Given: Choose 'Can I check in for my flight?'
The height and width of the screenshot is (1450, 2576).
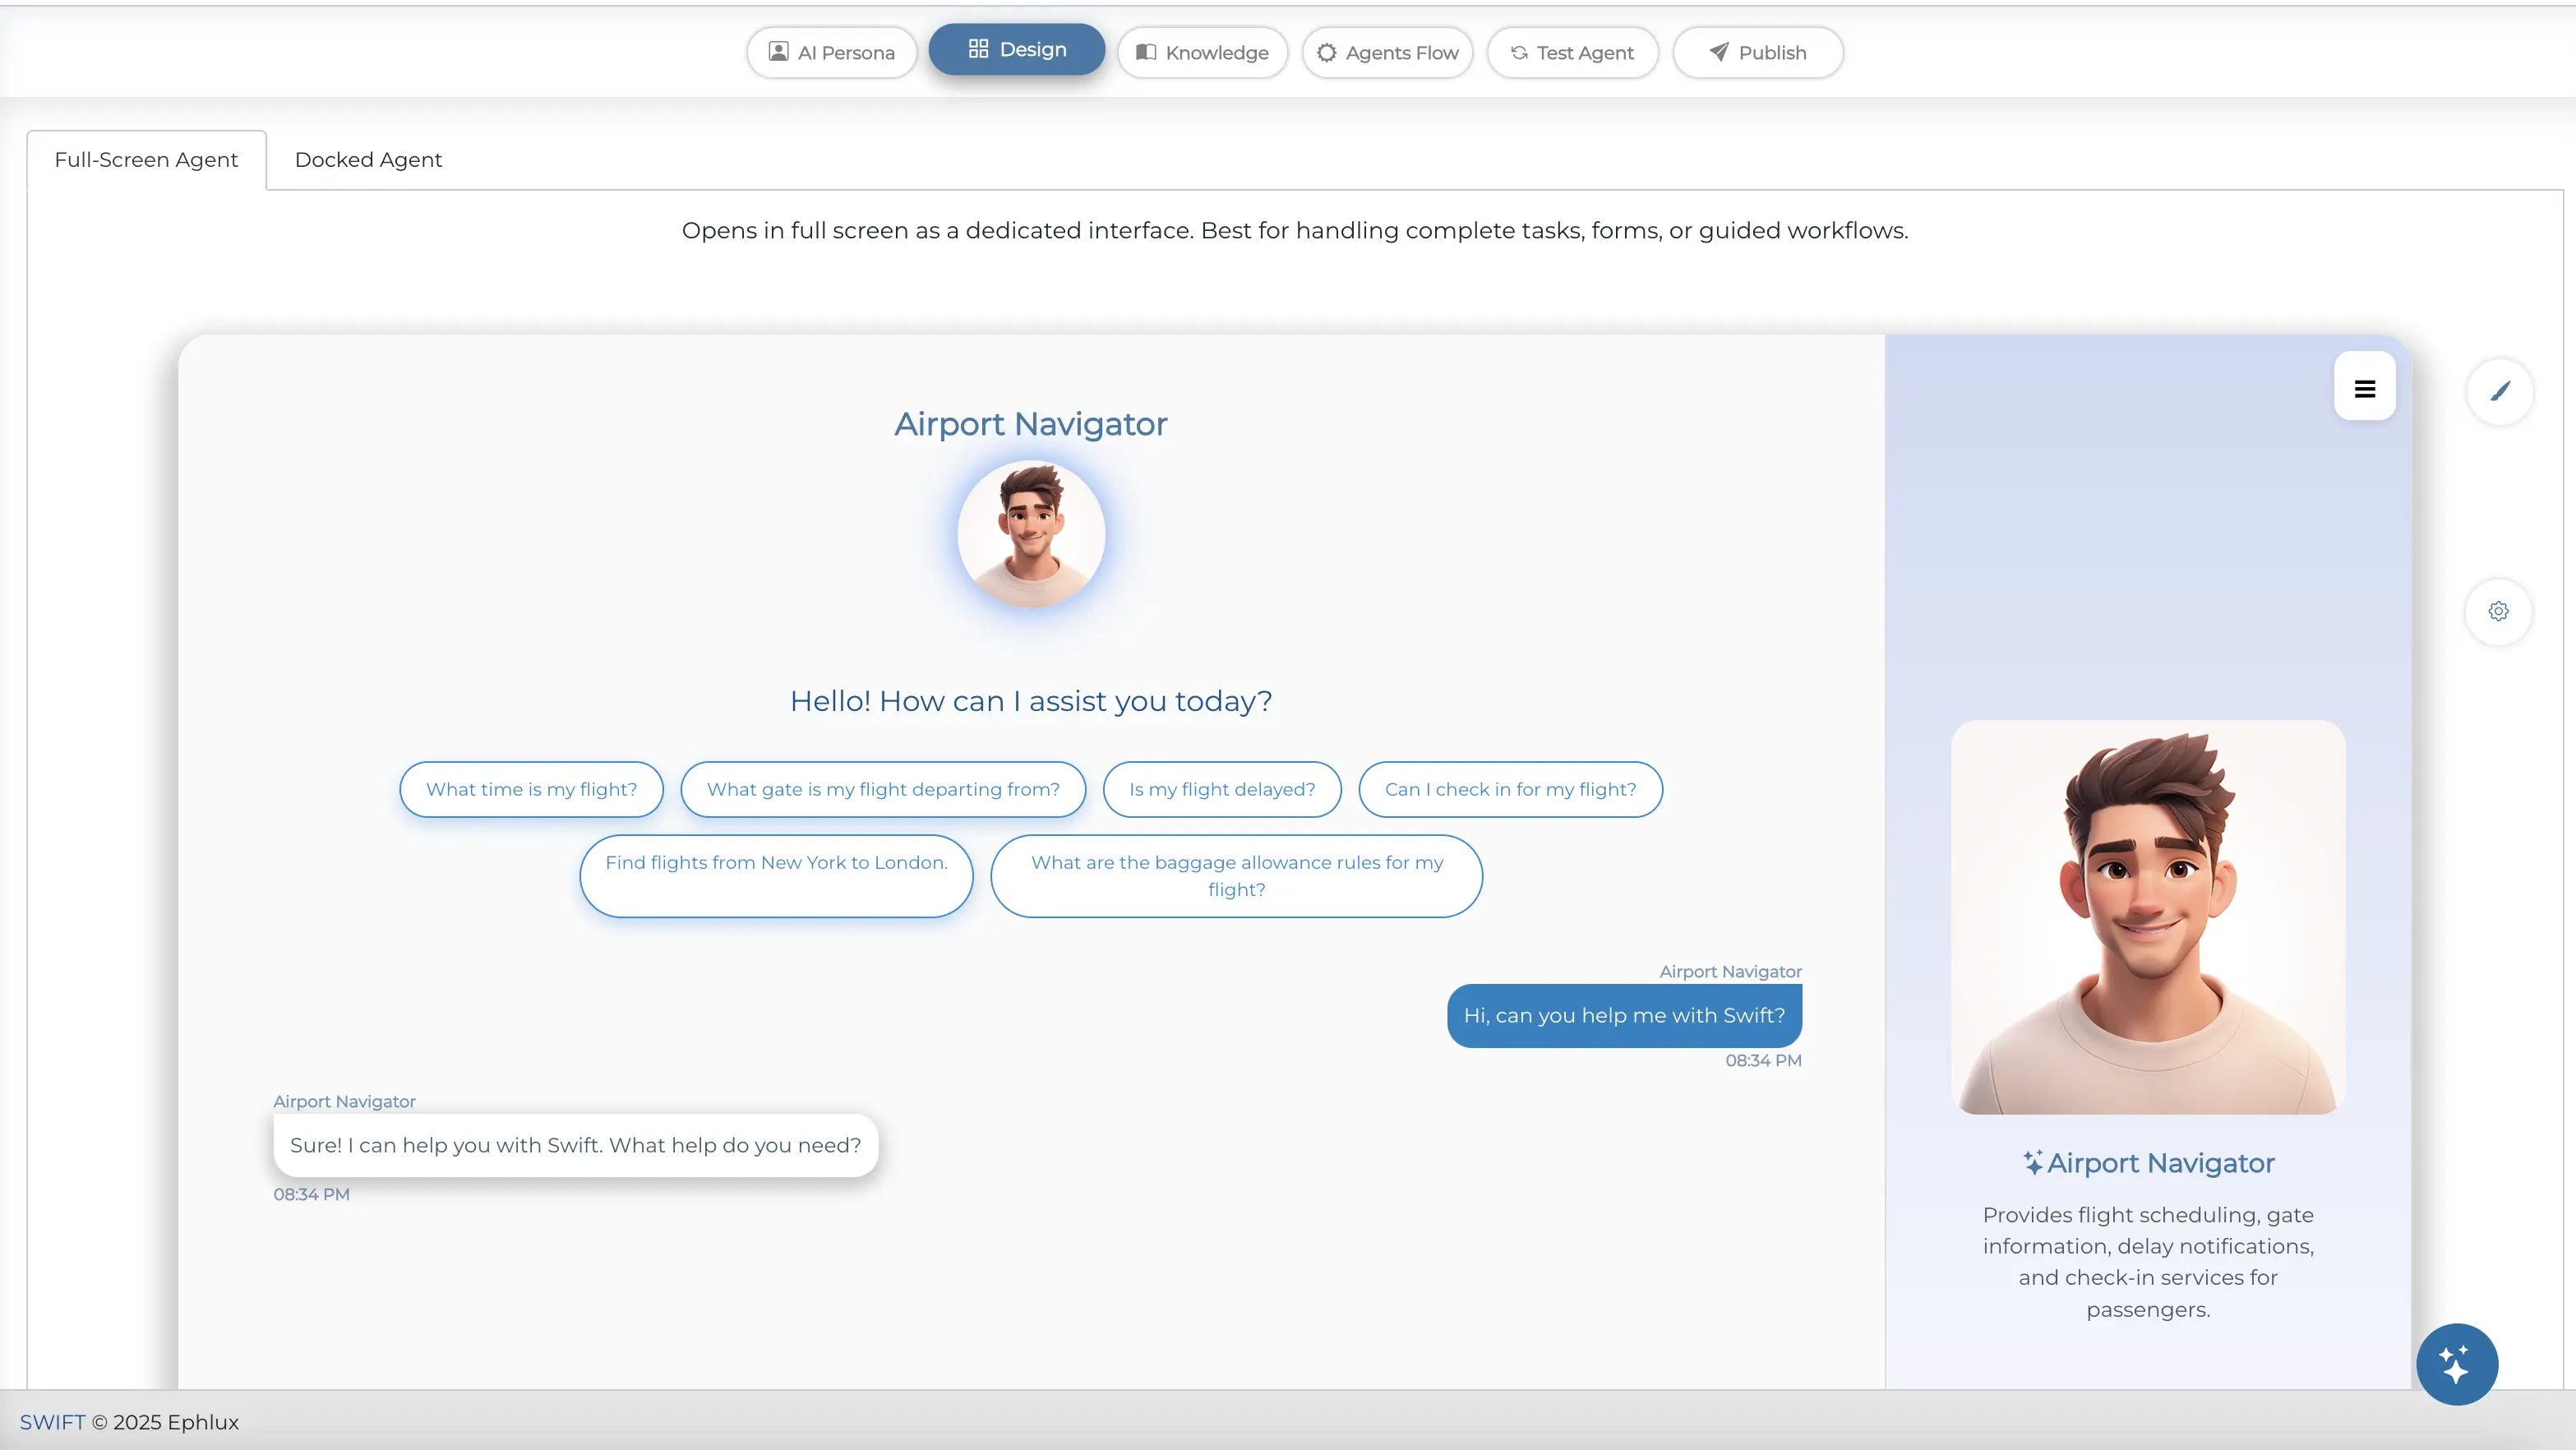Looking at the screenshot, I should (1510, 789).
